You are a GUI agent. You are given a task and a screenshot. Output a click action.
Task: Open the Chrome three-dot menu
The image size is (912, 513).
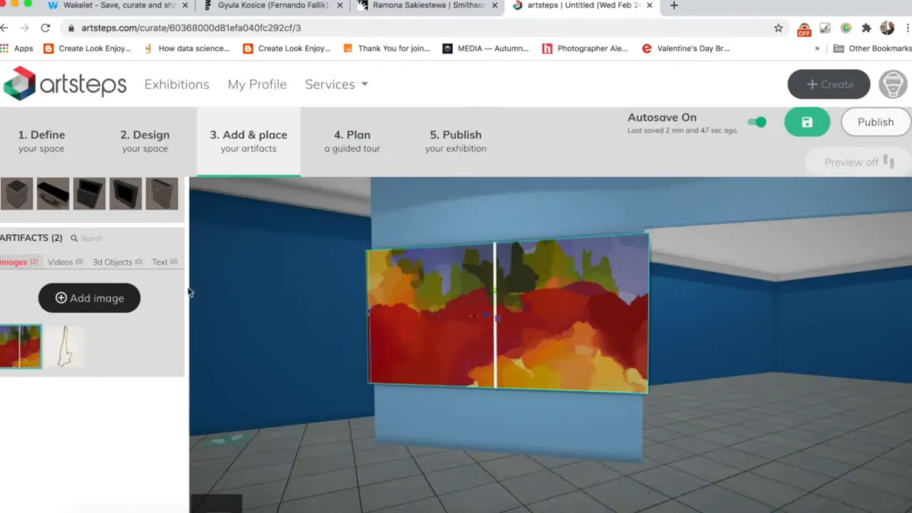point(908,28)
